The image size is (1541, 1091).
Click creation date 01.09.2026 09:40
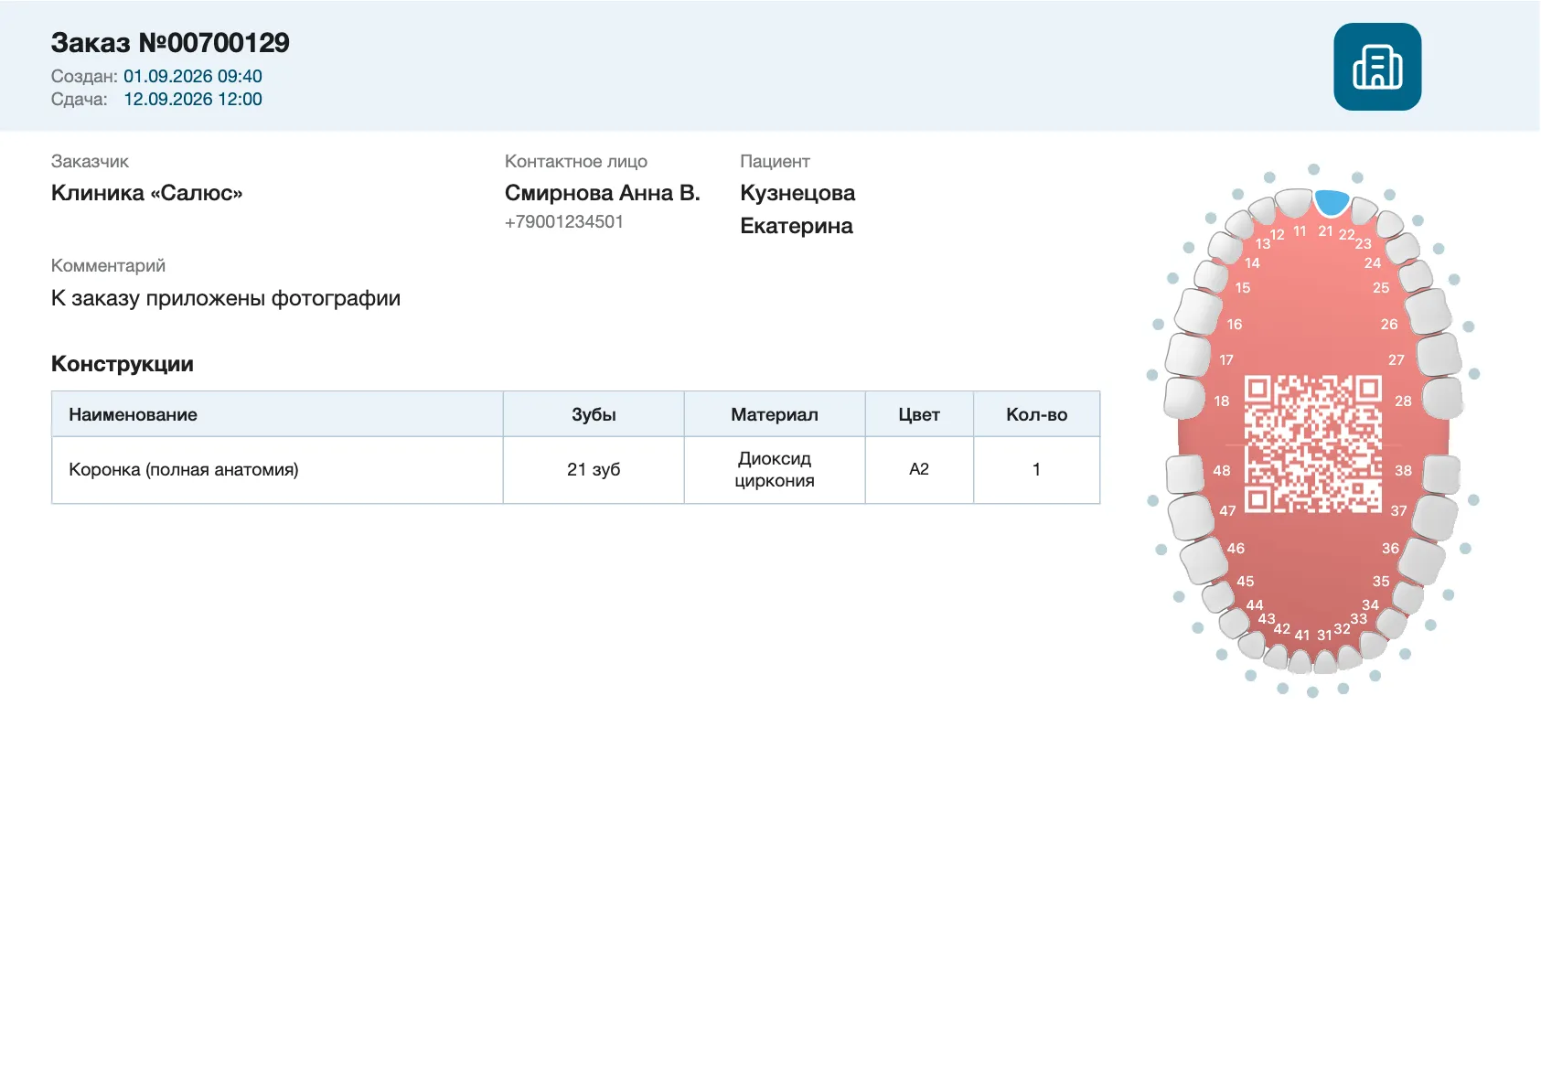tap(193, 76)
